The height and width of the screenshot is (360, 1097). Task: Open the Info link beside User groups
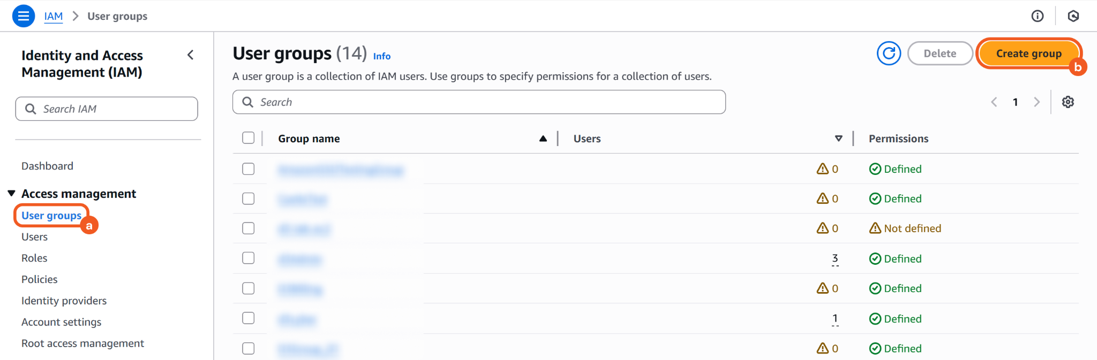pyautogui.click(x=381, y=56)
